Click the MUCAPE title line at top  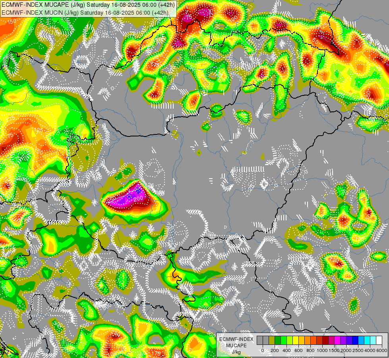pos(88,5)
